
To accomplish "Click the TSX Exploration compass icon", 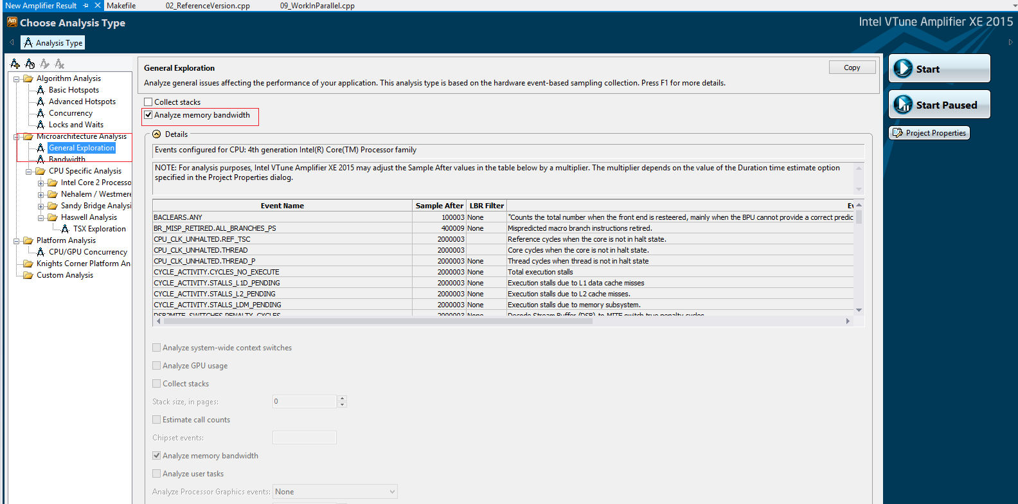I will pyautogui.click(x=65, y=229).
